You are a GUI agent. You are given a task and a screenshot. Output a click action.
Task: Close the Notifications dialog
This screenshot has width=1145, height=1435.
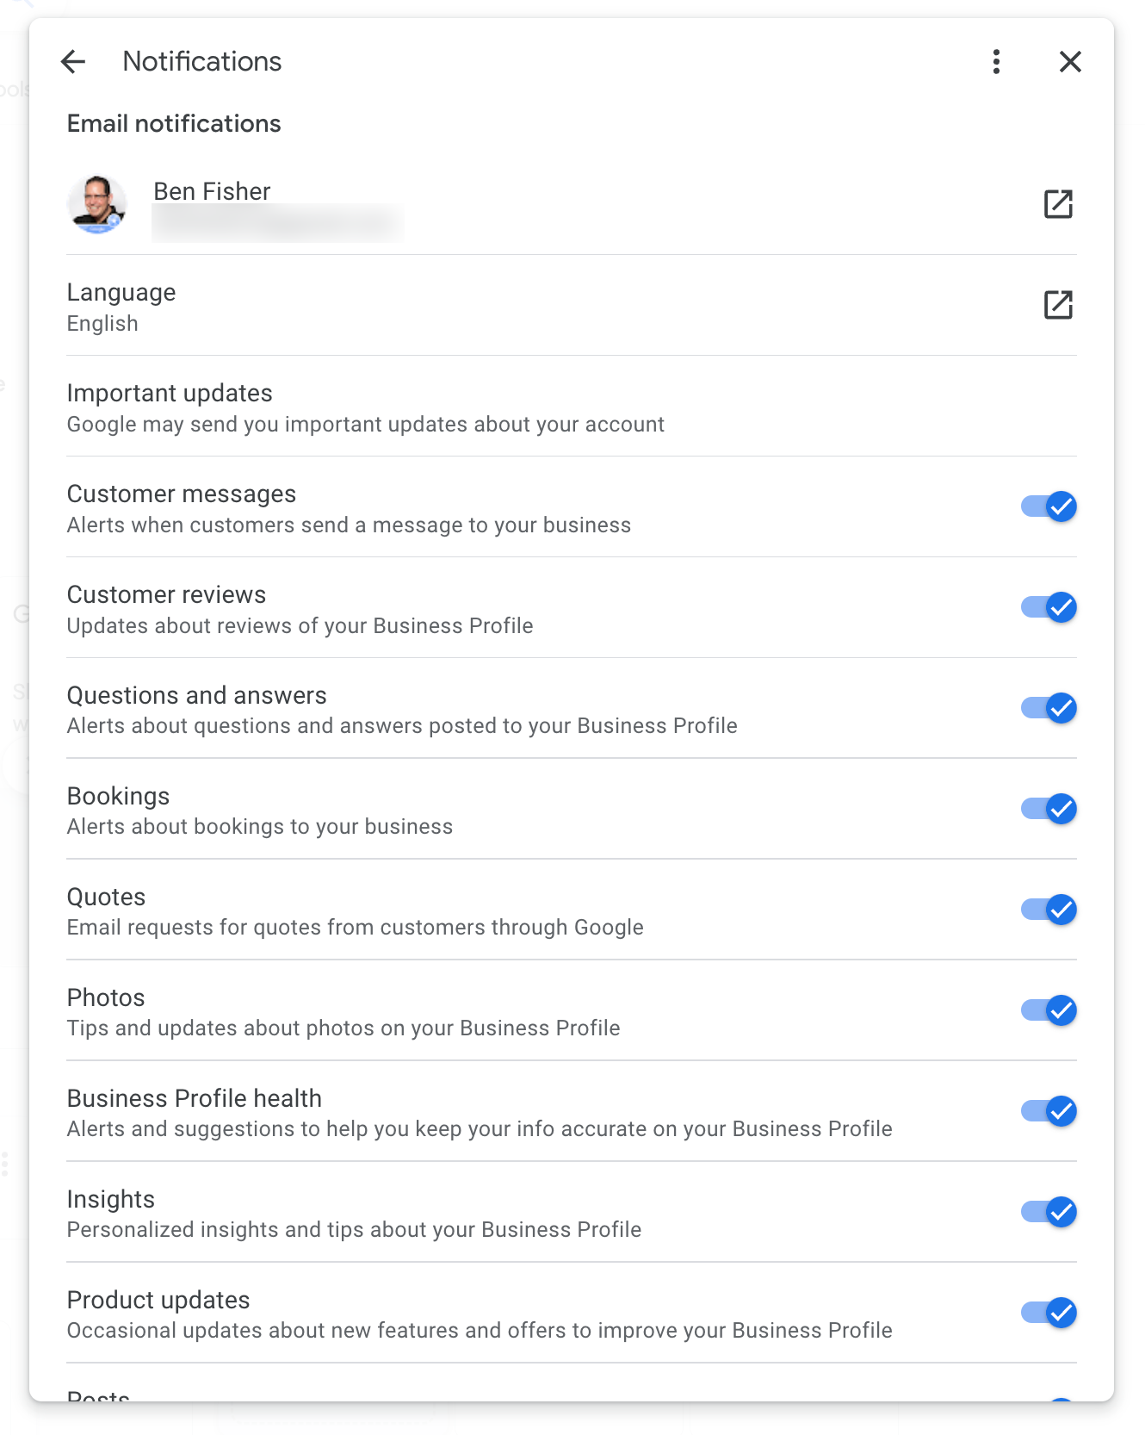click(1070, 62)
